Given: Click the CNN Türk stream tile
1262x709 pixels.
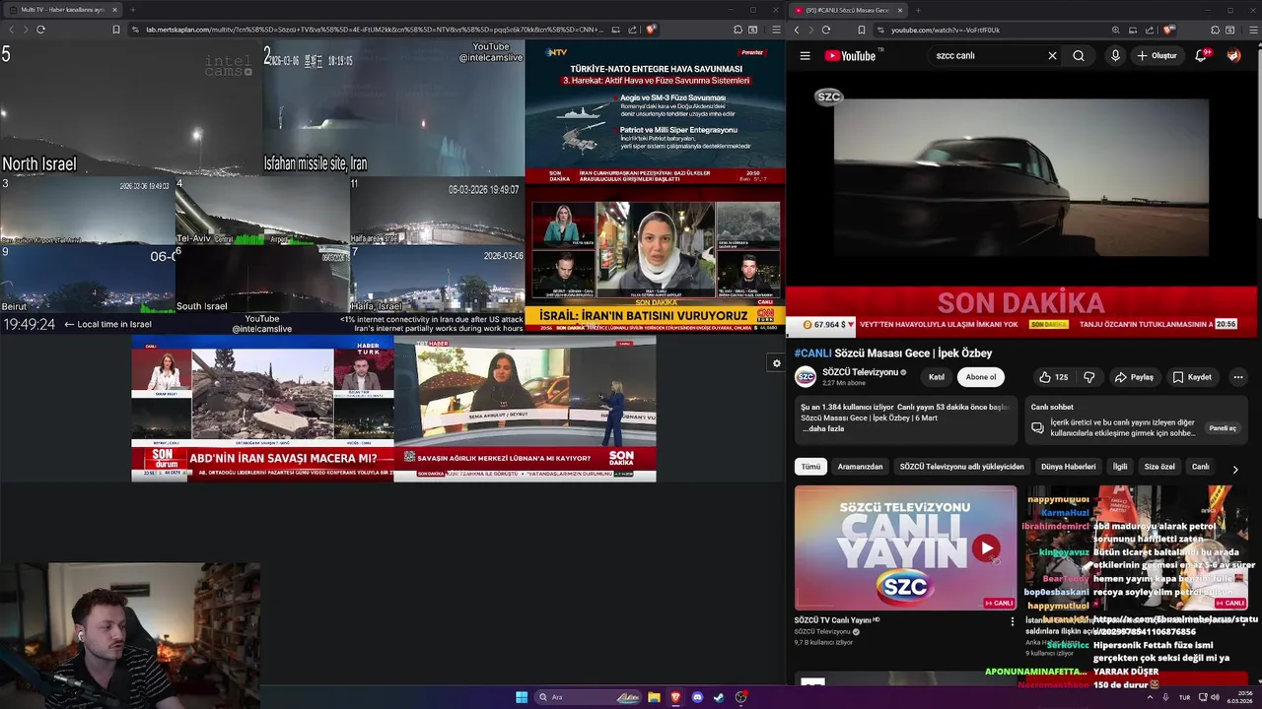Looking at the screenshot, I should click(655, 259).
